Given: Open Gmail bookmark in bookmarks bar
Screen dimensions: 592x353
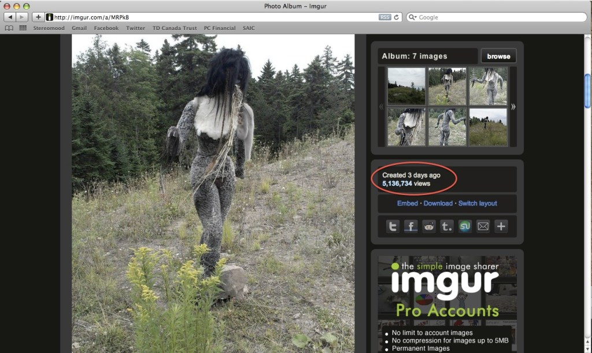Looking at the screenshot, I should pyautogui.click(x=79, y=28).
